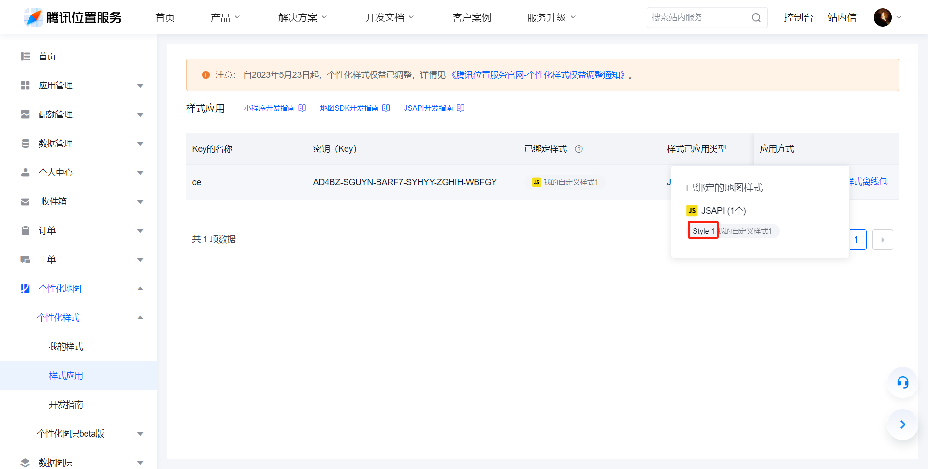928x469 pixels.
Task: Click the 订单 clipboard icon
Action: pos(26,231)
